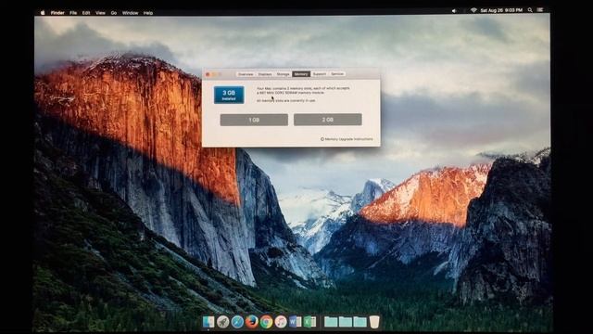Click the volume icon in menu bar
This screenshot has width=593, height=334.
click(x=454, y=10)
